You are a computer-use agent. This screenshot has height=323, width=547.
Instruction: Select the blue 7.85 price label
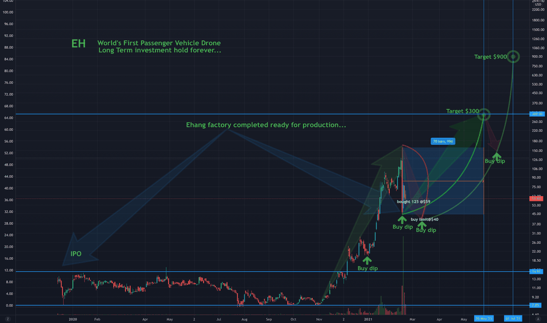[535, 305]
